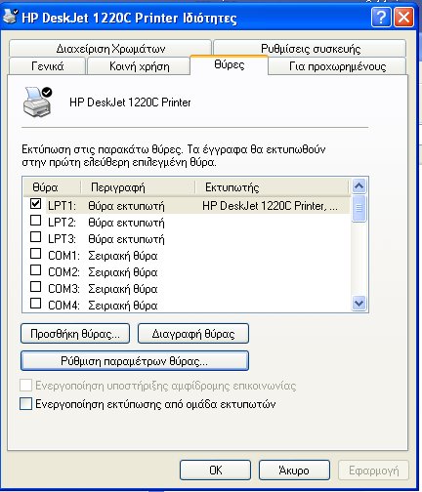Enable printing from printer pool checkbox
Image resolution: width=422 pixels, height=492 pixels.
[x=25, y=403]
